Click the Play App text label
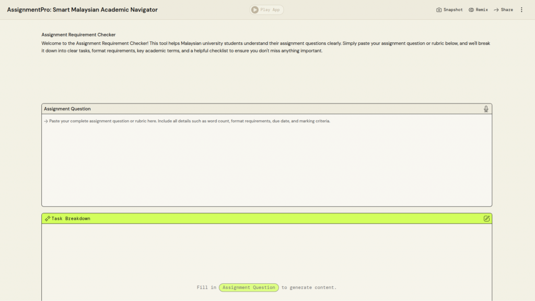 click(x=270, y=10)
